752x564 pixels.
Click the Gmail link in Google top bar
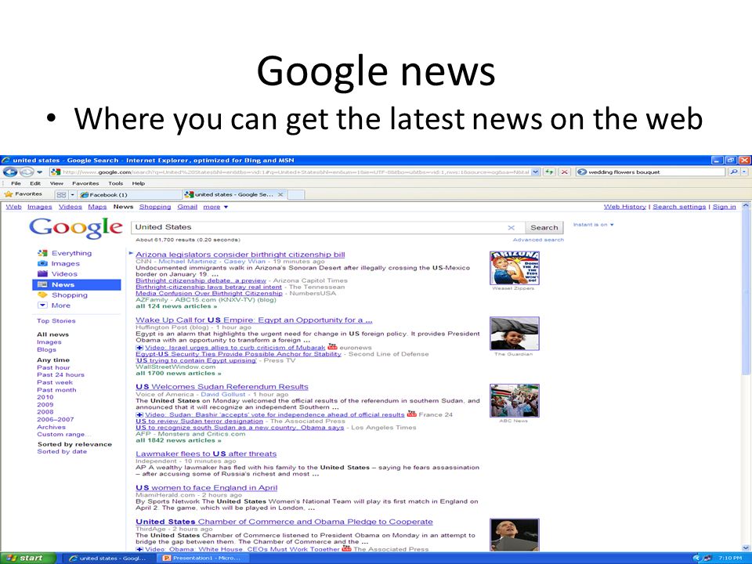coord(187,207)
